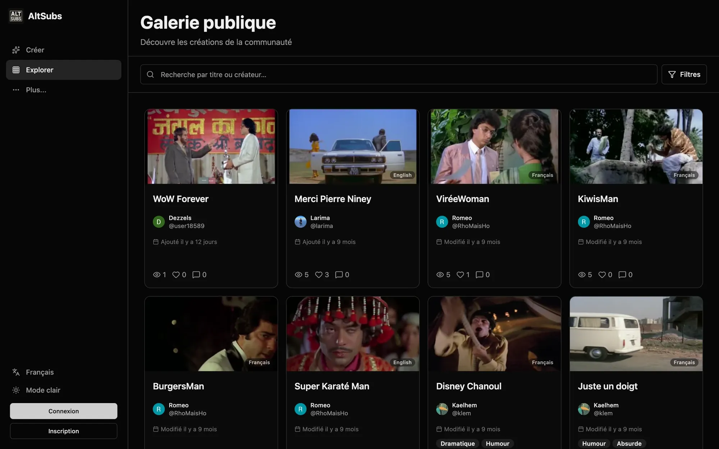This screenshot has width=719, height=449.
Task: Click the eye icon on ViréeWoman card
Action: tap(440, 275)
